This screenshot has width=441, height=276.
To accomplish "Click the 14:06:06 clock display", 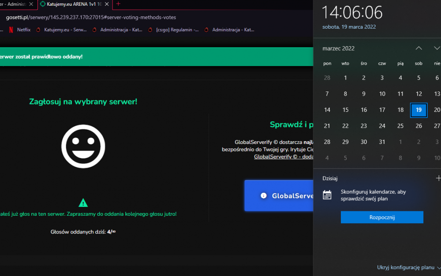I will click(x=352, y=12).
